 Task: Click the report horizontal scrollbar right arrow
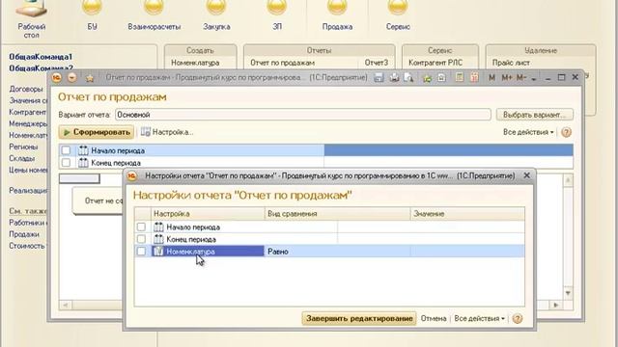556,305
